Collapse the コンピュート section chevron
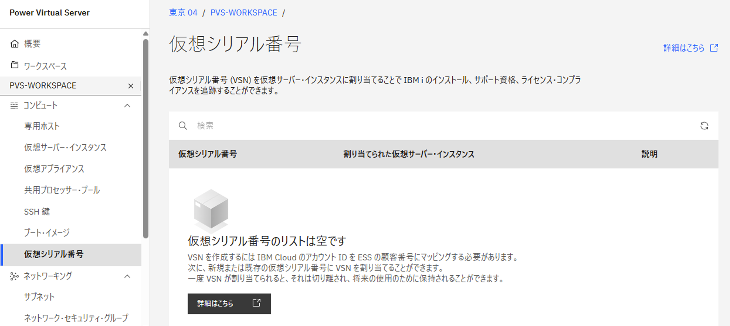730x326 pixels. pos(127,106)
